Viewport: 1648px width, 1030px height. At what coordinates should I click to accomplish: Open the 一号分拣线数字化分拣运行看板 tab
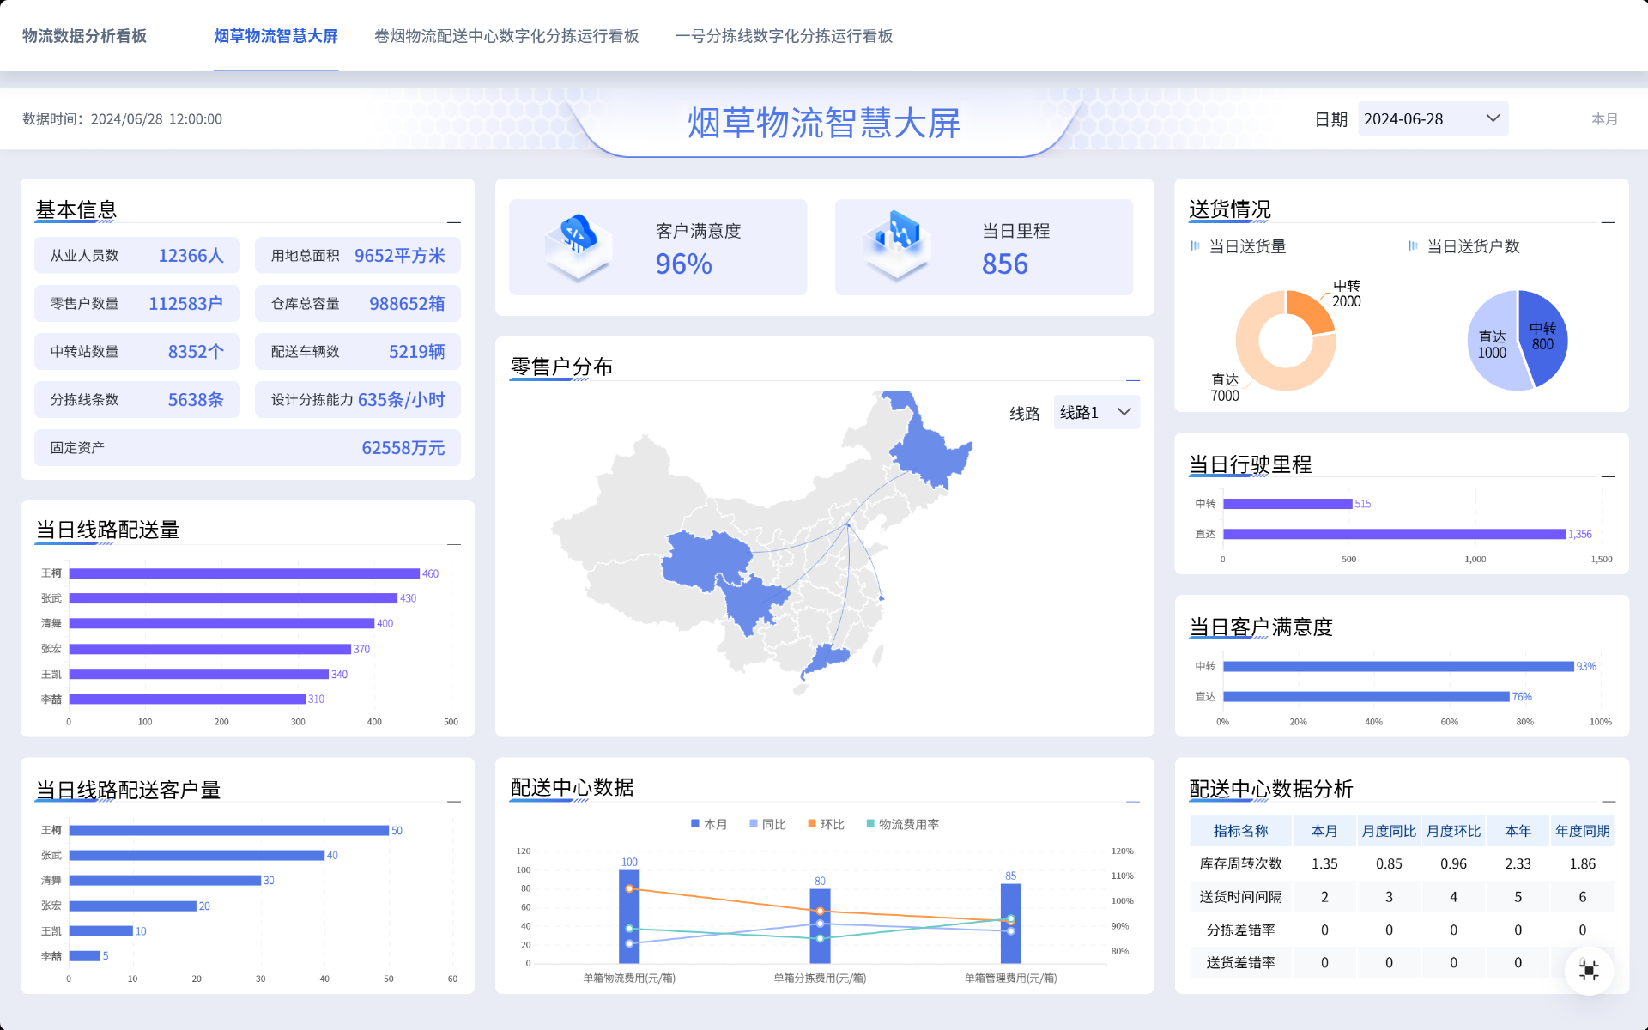click(784, 36)
